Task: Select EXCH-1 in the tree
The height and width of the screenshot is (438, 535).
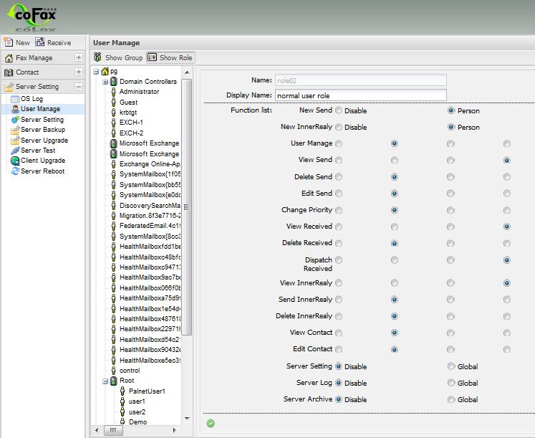Action: click(131, 123)
